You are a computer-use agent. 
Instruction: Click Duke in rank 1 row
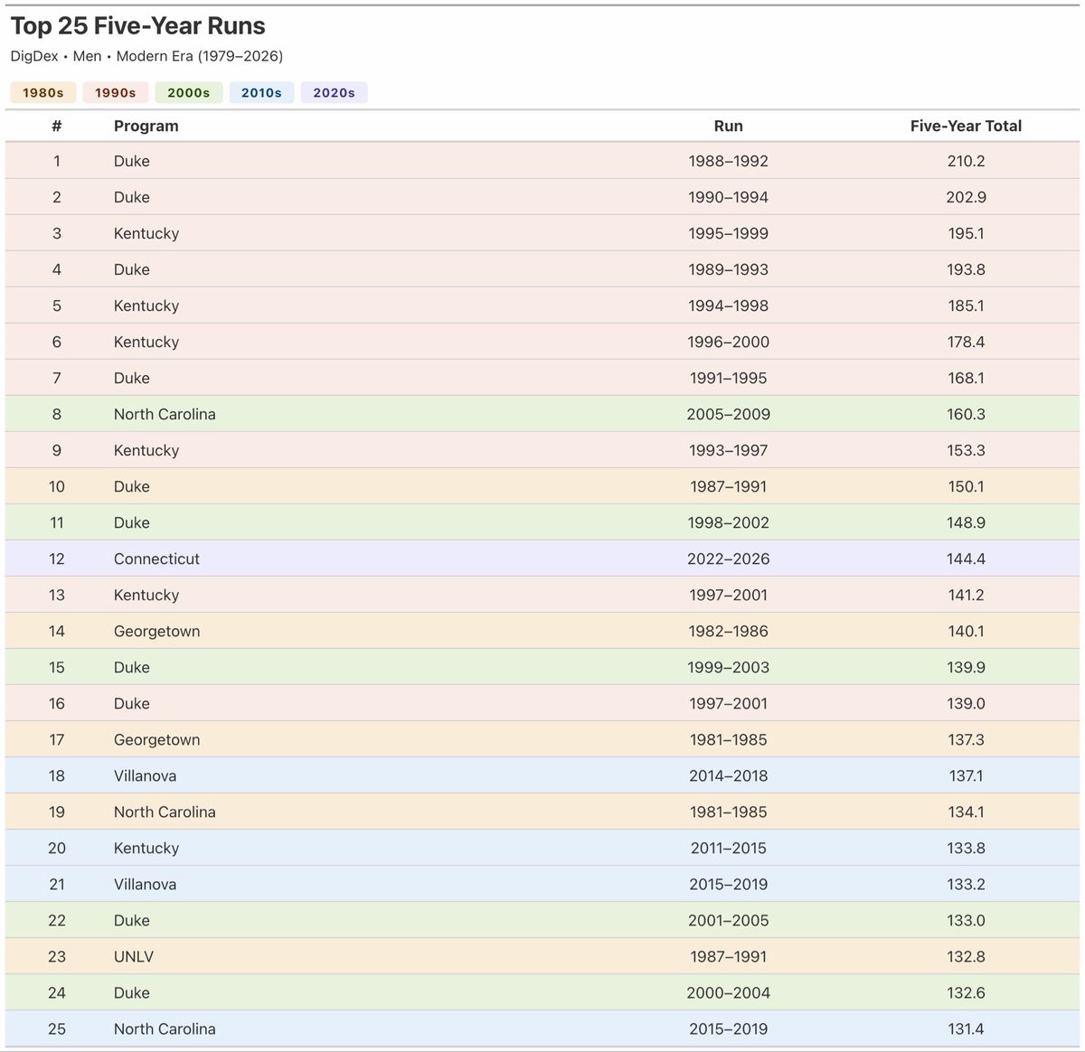(132, 161)
